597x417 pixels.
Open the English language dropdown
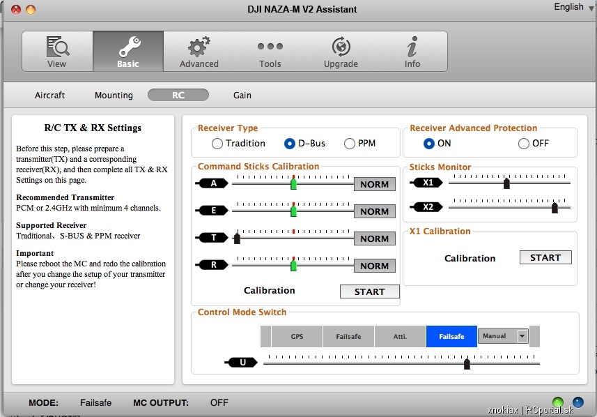coord(573,7)
